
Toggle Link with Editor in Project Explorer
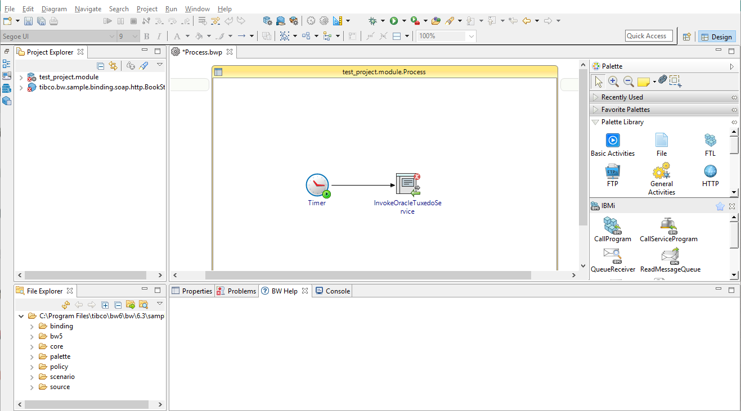[x=113, y=66]
